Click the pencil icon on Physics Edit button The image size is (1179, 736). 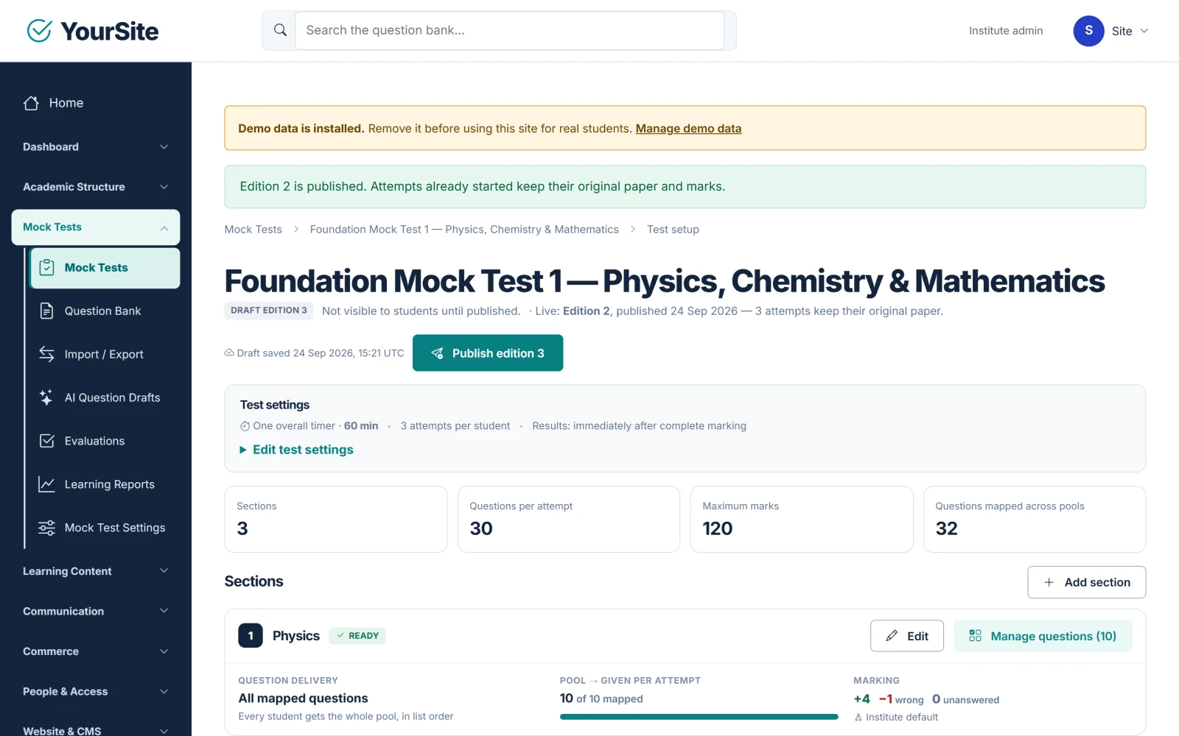[x=892, y=636]
